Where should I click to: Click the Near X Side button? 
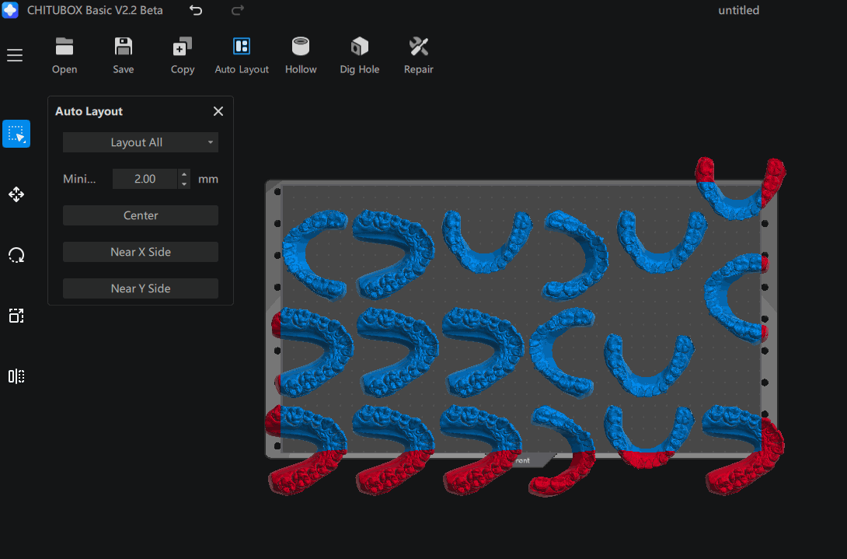tap(141, 252)
